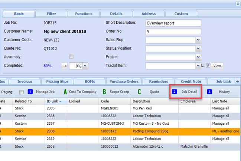241x161 pixels.
Task: Click the green C Quote icon
Action: (x=139, y=92)
